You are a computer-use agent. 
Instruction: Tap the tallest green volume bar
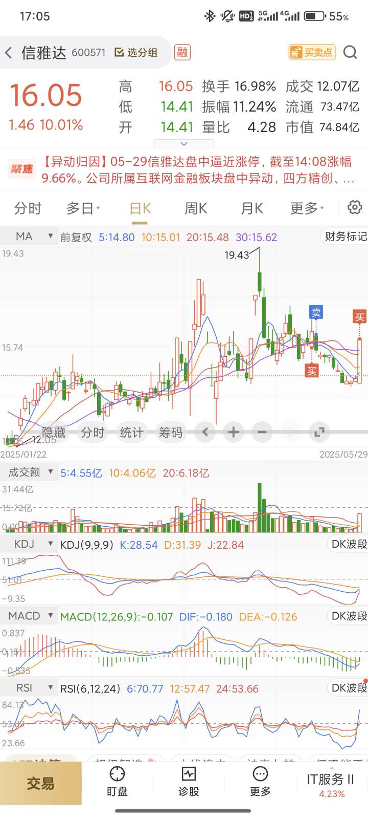coord(260,508)
